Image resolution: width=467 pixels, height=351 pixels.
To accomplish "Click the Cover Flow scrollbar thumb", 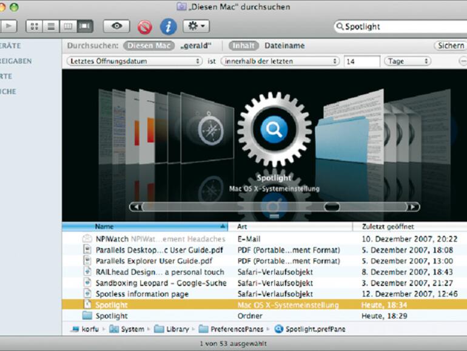I will [332, 206].
